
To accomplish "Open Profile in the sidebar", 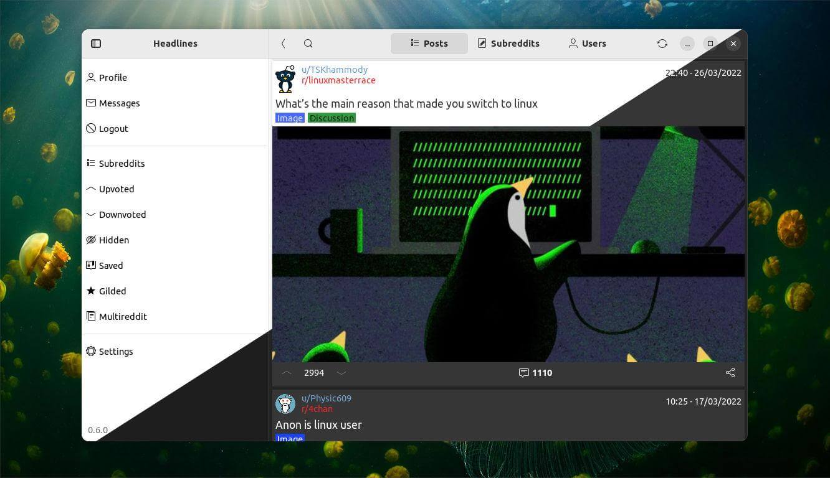I will (x=175, y=78).
